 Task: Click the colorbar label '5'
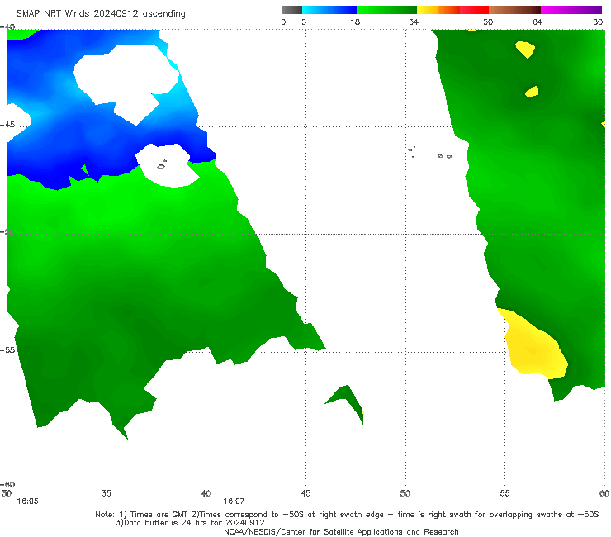coord(304,21)
